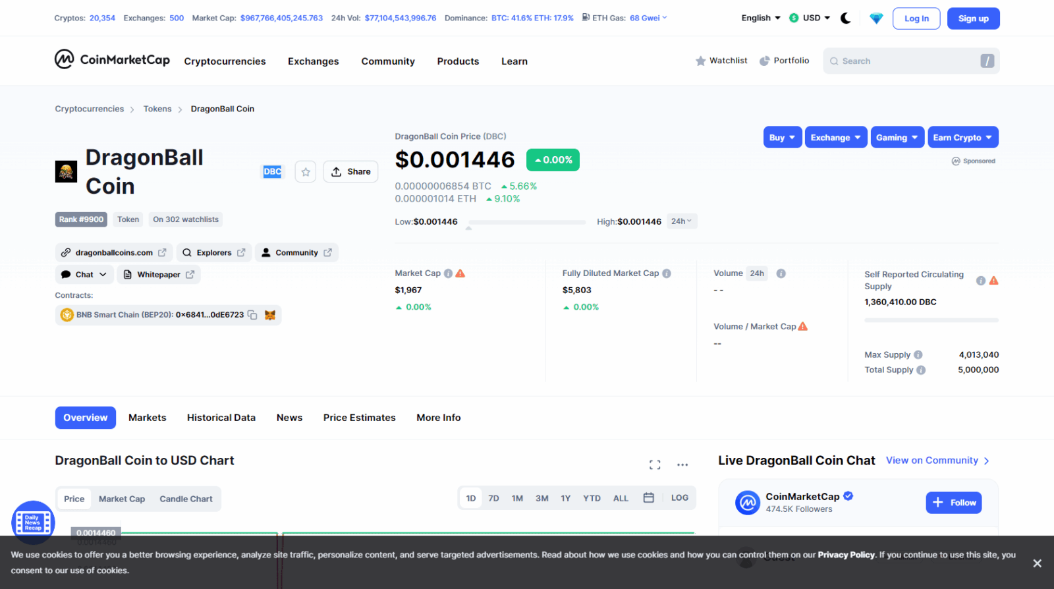The image size is (1054, 589).
Task: Open the Community link button
Action: pos(296,252)
